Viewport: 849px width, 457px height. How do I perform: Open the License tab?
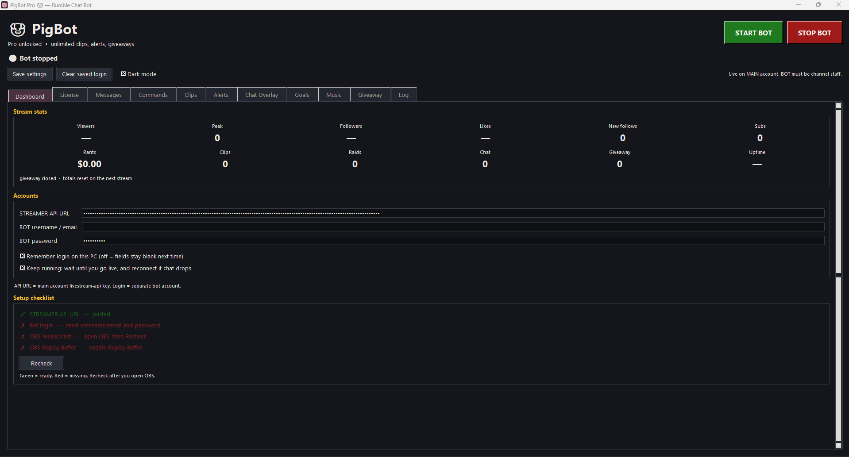point(69,95)
